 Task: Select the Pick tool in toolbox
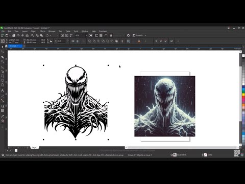click(3, 47)
